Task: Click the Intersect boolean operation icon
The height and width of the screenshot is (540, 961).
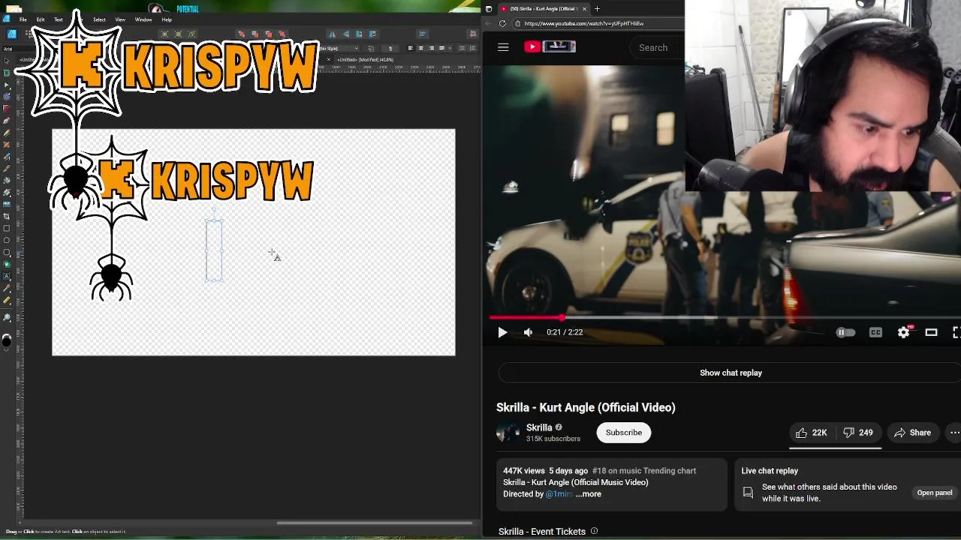Action: click(268, 34)
